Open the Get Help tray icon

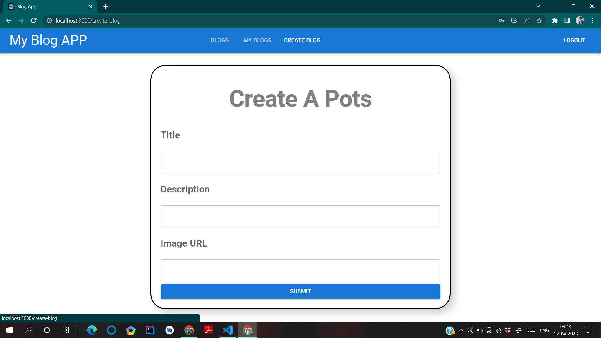[450, 330]
